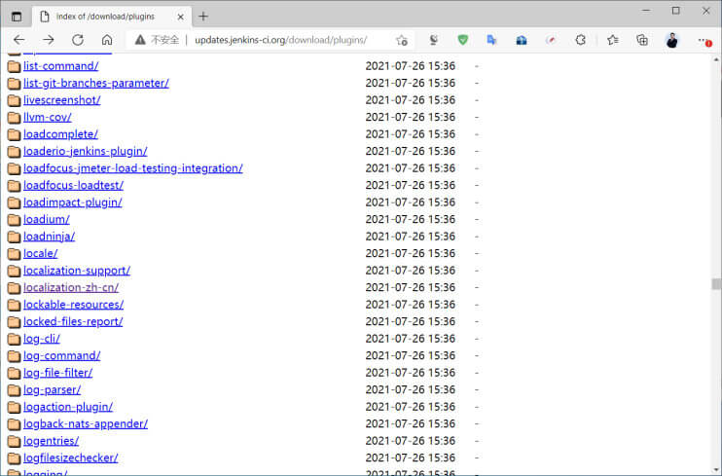Click the vertical scrollbar thumb
This screenshot has width=722, height=476.
click(x=716, y=284)
